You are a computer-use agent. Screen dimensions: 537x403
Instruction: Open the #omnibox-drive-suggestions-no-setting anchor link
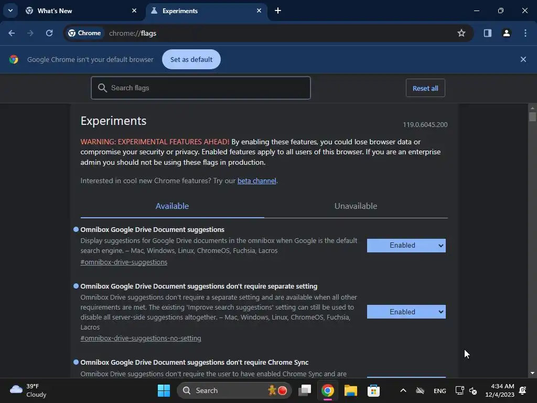point(141,338)
